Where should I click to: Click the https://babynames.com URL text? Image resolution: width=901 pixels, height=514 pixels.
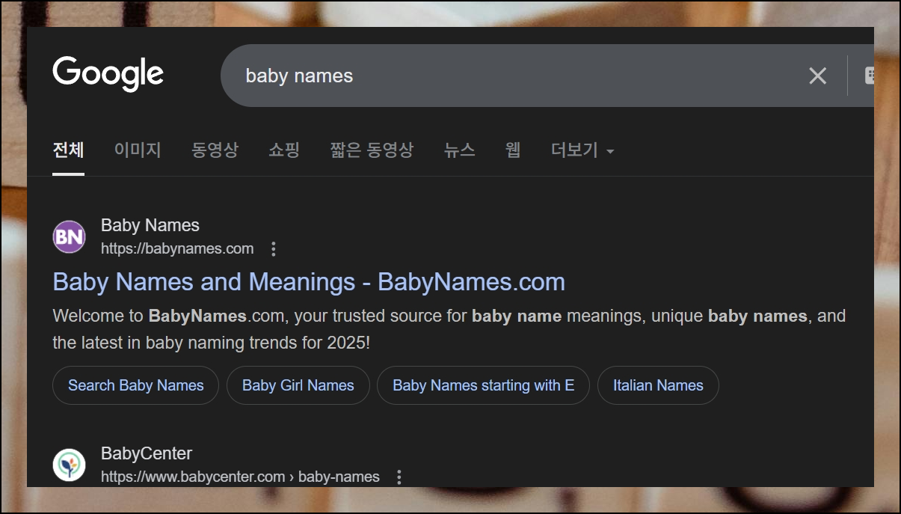click(x=177, y=248)
